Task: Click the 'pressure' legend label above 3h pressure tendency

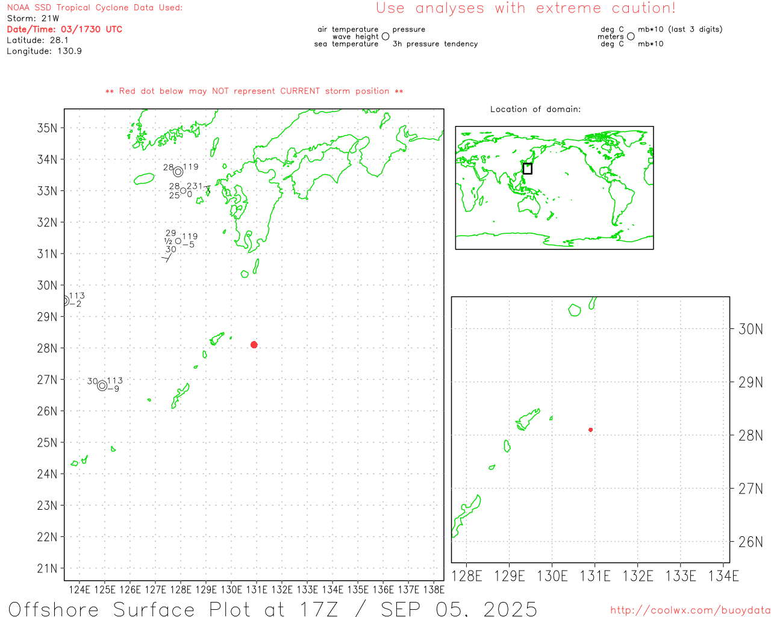Action: point(409,30)
